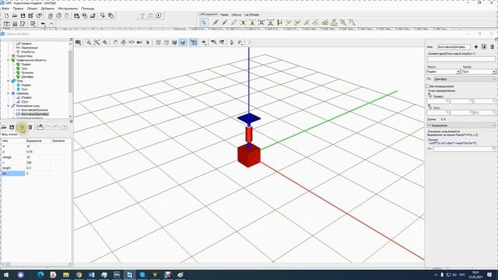Open Skype from the taskbar

[142, 275]
